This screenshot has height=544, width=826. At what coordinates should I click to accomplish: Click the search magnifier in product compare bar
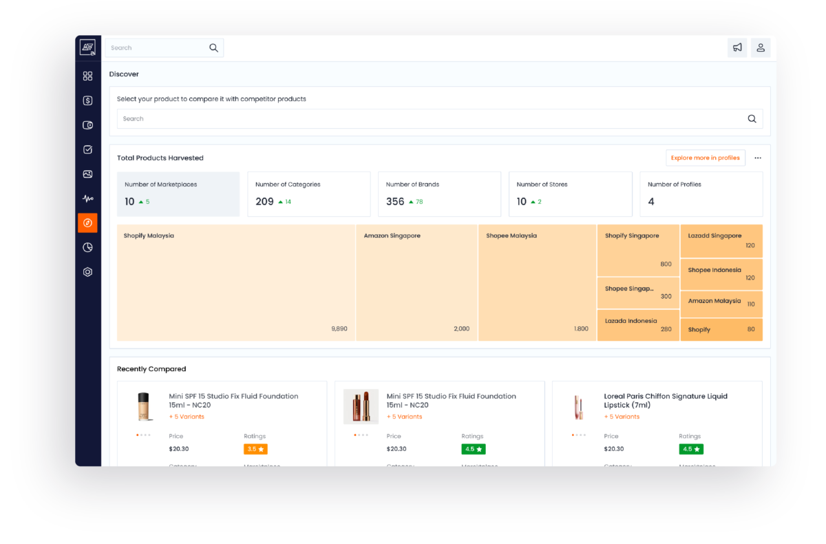(752, 118)
